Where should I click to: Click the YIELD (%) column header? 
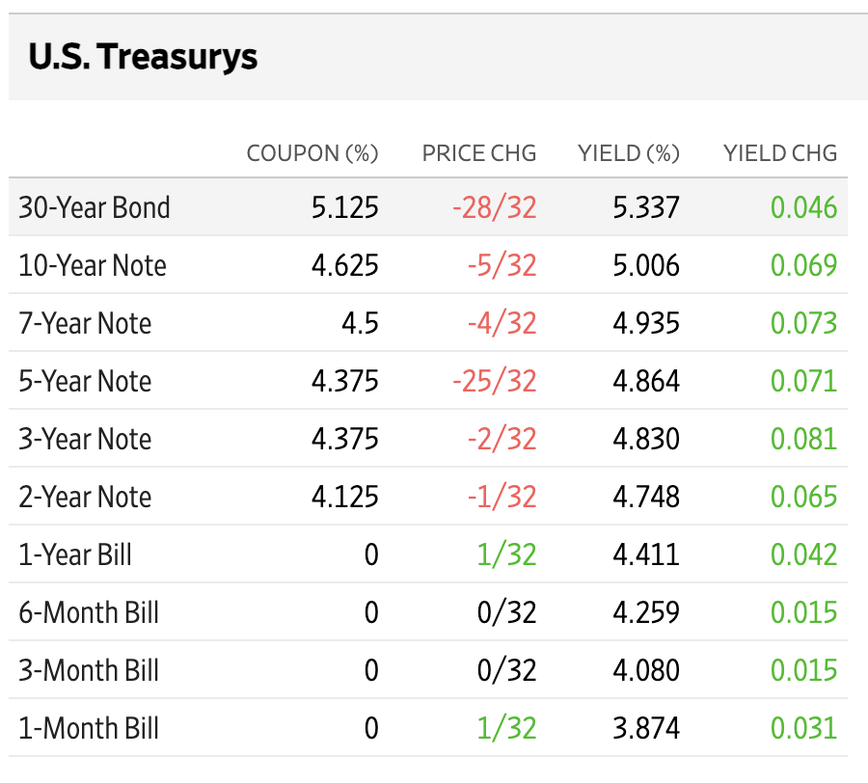click(x=628, y=153)
